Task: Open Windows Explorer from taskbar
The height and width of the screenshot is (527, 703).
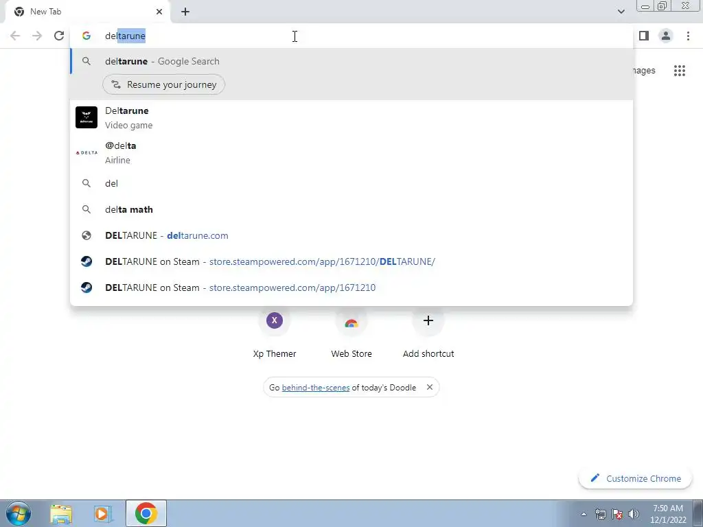Action: tap(61, 513)
